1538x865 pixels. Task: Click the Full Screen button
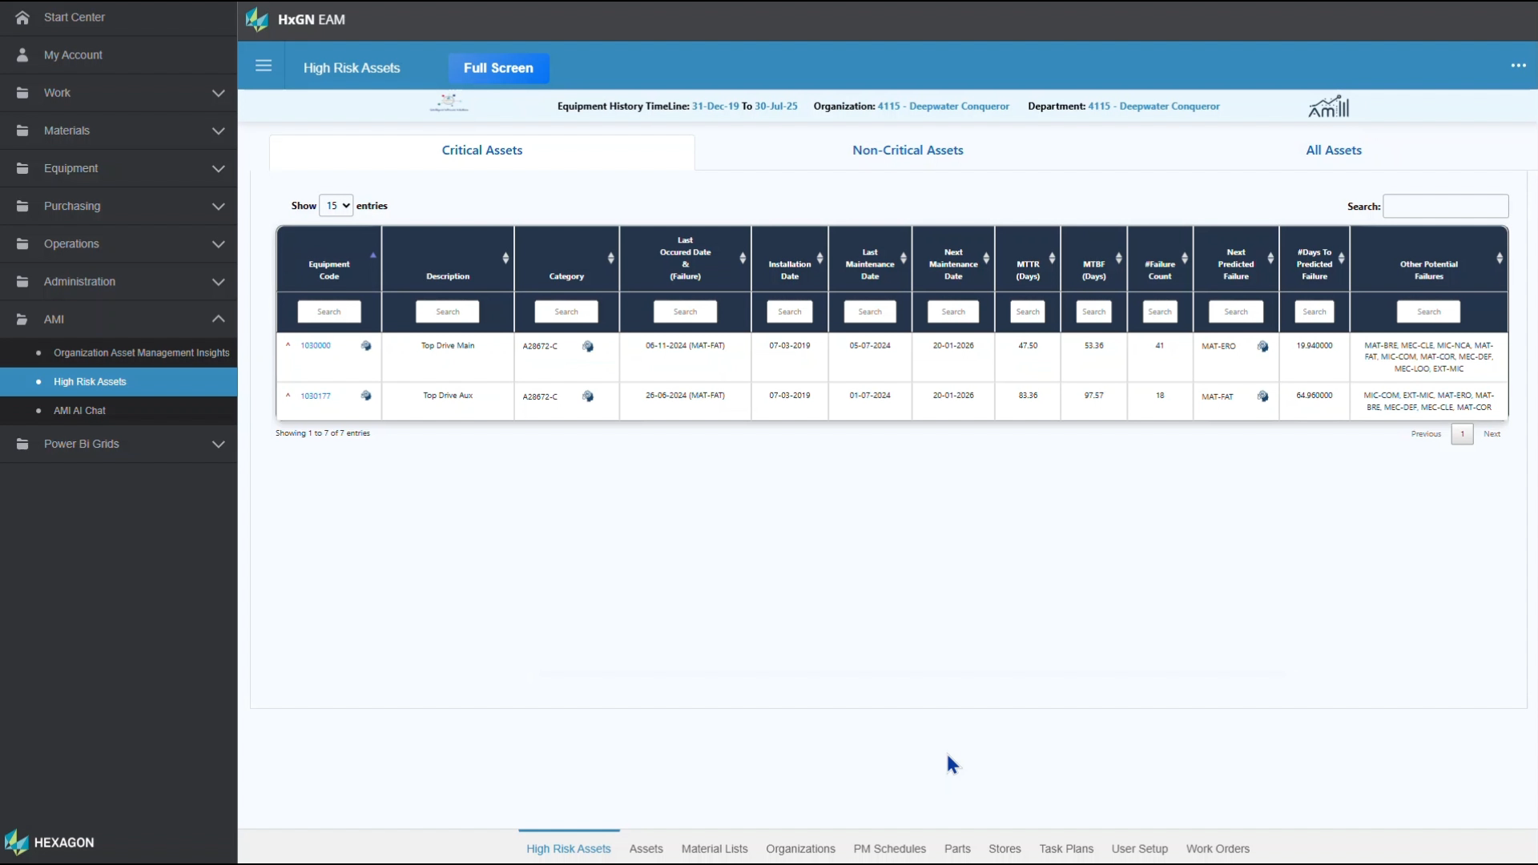pos(498,68)
